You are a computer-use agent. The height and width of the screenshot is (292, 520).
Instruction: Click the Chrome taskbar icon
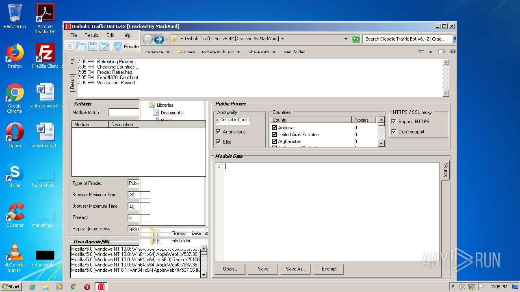74,287
